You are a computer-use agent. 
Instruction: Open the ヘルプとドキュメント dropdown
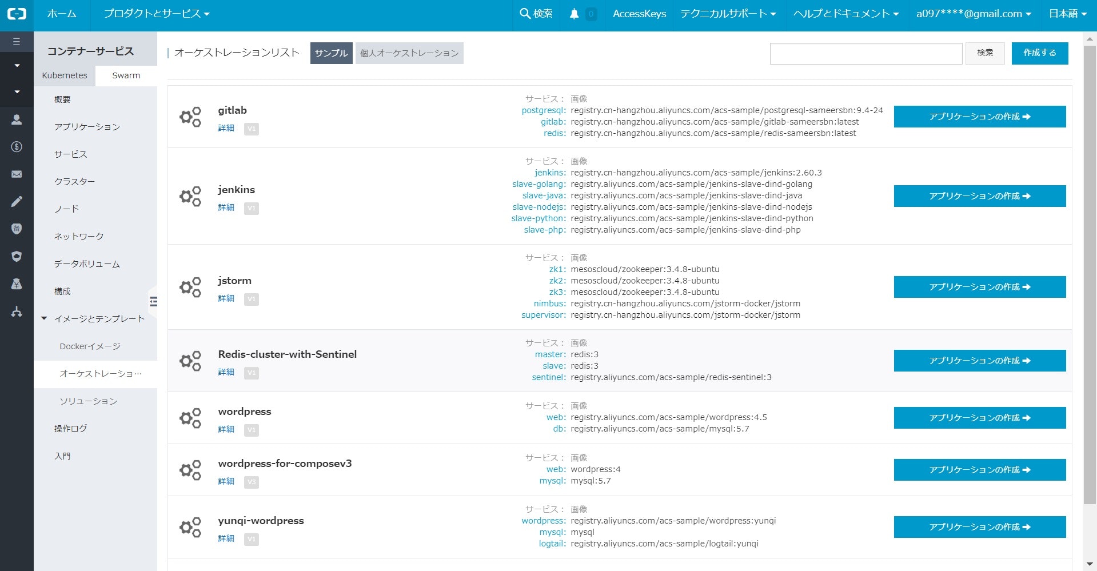coord(845,14)
